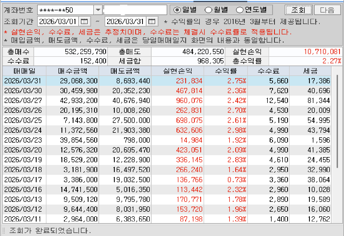The image size is (344, 236).
Task: Click the end date field 2026/03/31
Action: click(126, 21)
